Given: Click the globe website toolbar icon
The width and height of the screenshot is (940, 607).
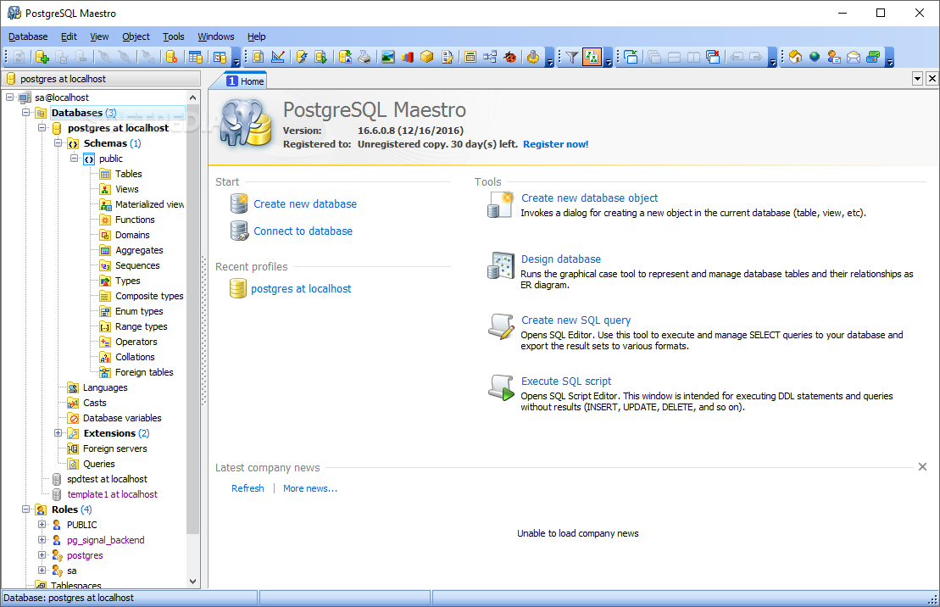Looking at the screenshot, I should (815, 57).
